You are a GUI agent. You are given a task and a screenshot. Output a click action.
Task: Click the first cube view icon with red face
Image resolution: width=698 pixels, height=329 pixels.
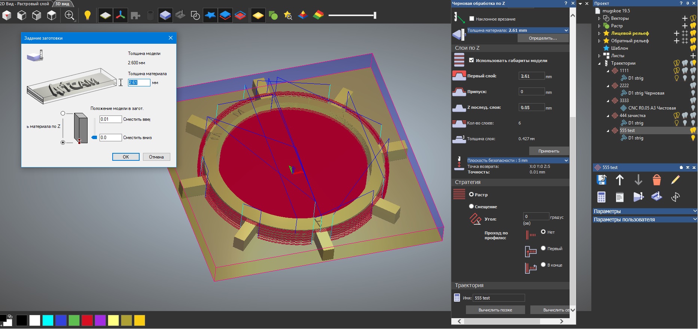pos(7,15)
